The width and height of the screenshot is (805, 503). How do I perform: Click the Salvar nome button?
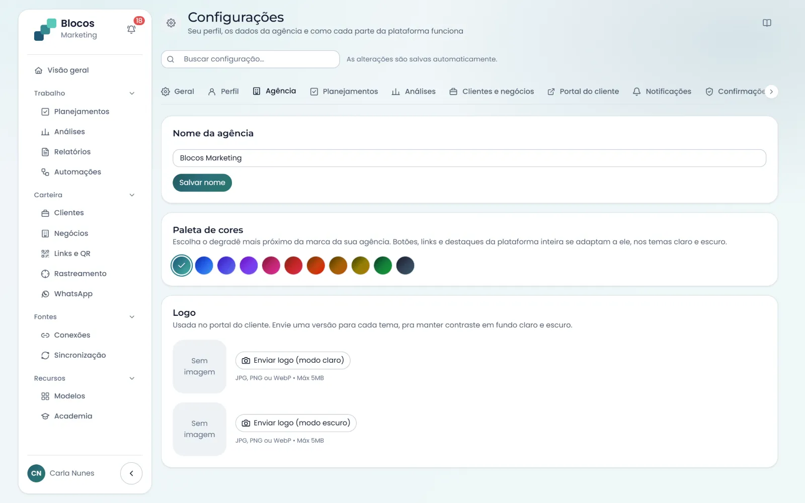click(202, 183)
